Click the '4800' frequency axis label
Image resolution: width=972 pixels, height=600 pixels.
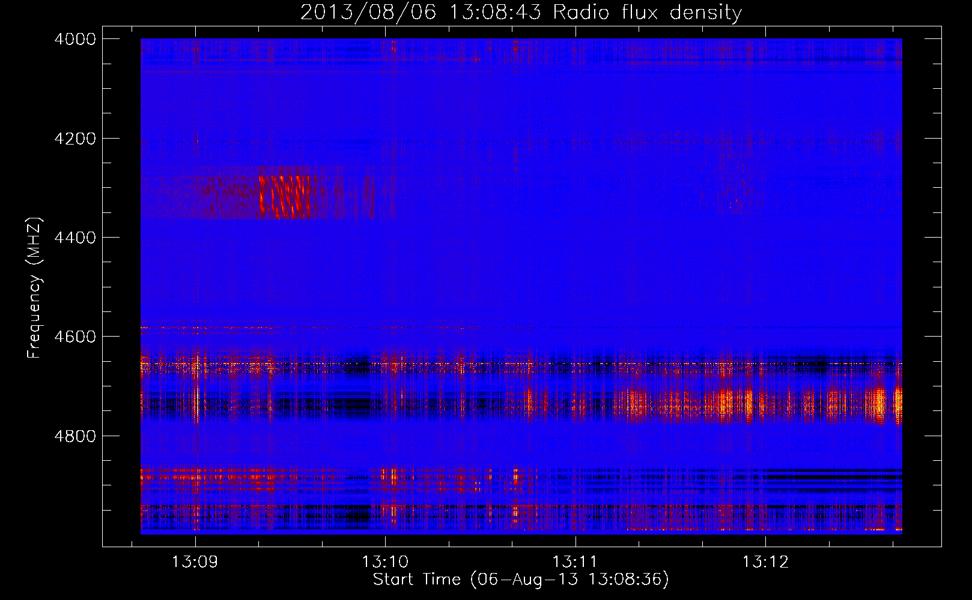(x=74, y=436)
